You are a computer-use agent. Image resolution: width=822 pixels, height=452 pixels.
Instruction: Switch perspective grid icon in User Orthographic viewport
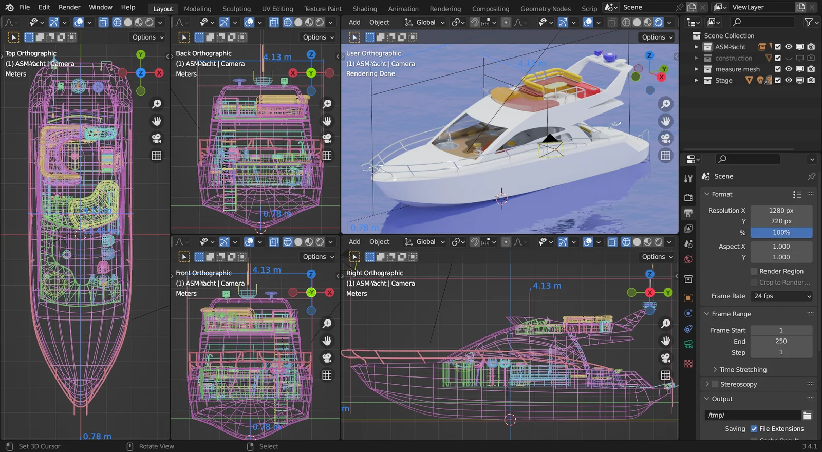[666, 155]
